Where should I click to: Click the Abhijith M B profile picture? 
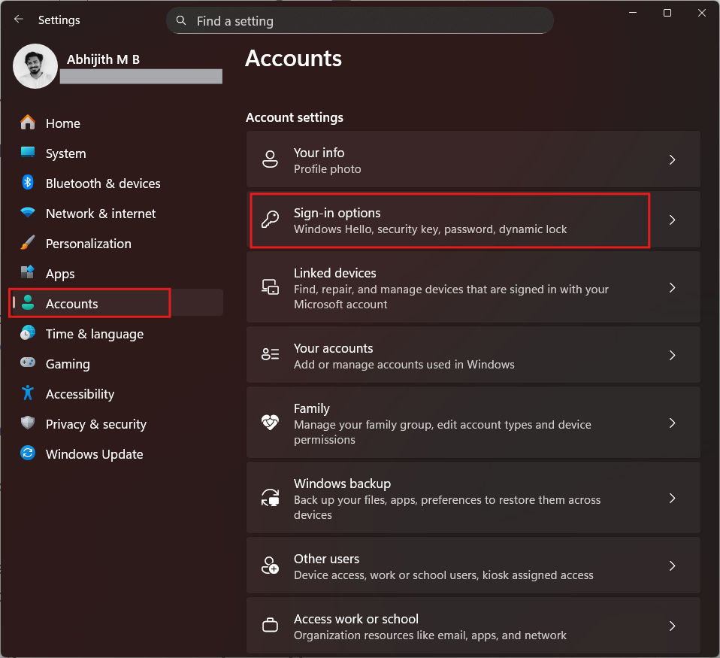[35, 66]
